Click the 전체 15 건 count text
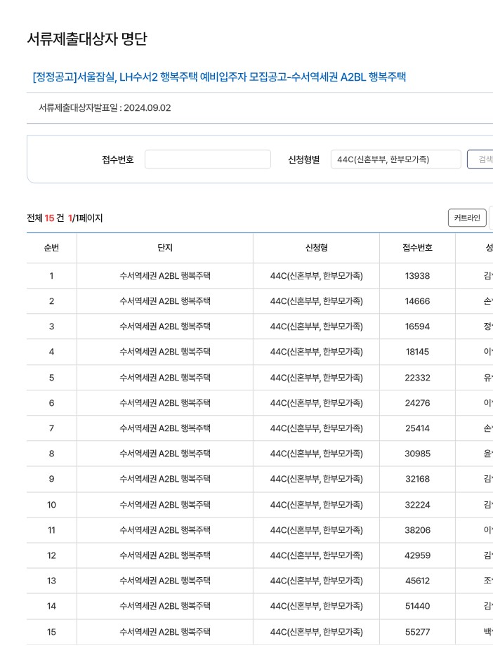The width and height of the screenshot is (493, 653). tap(46, 218)
